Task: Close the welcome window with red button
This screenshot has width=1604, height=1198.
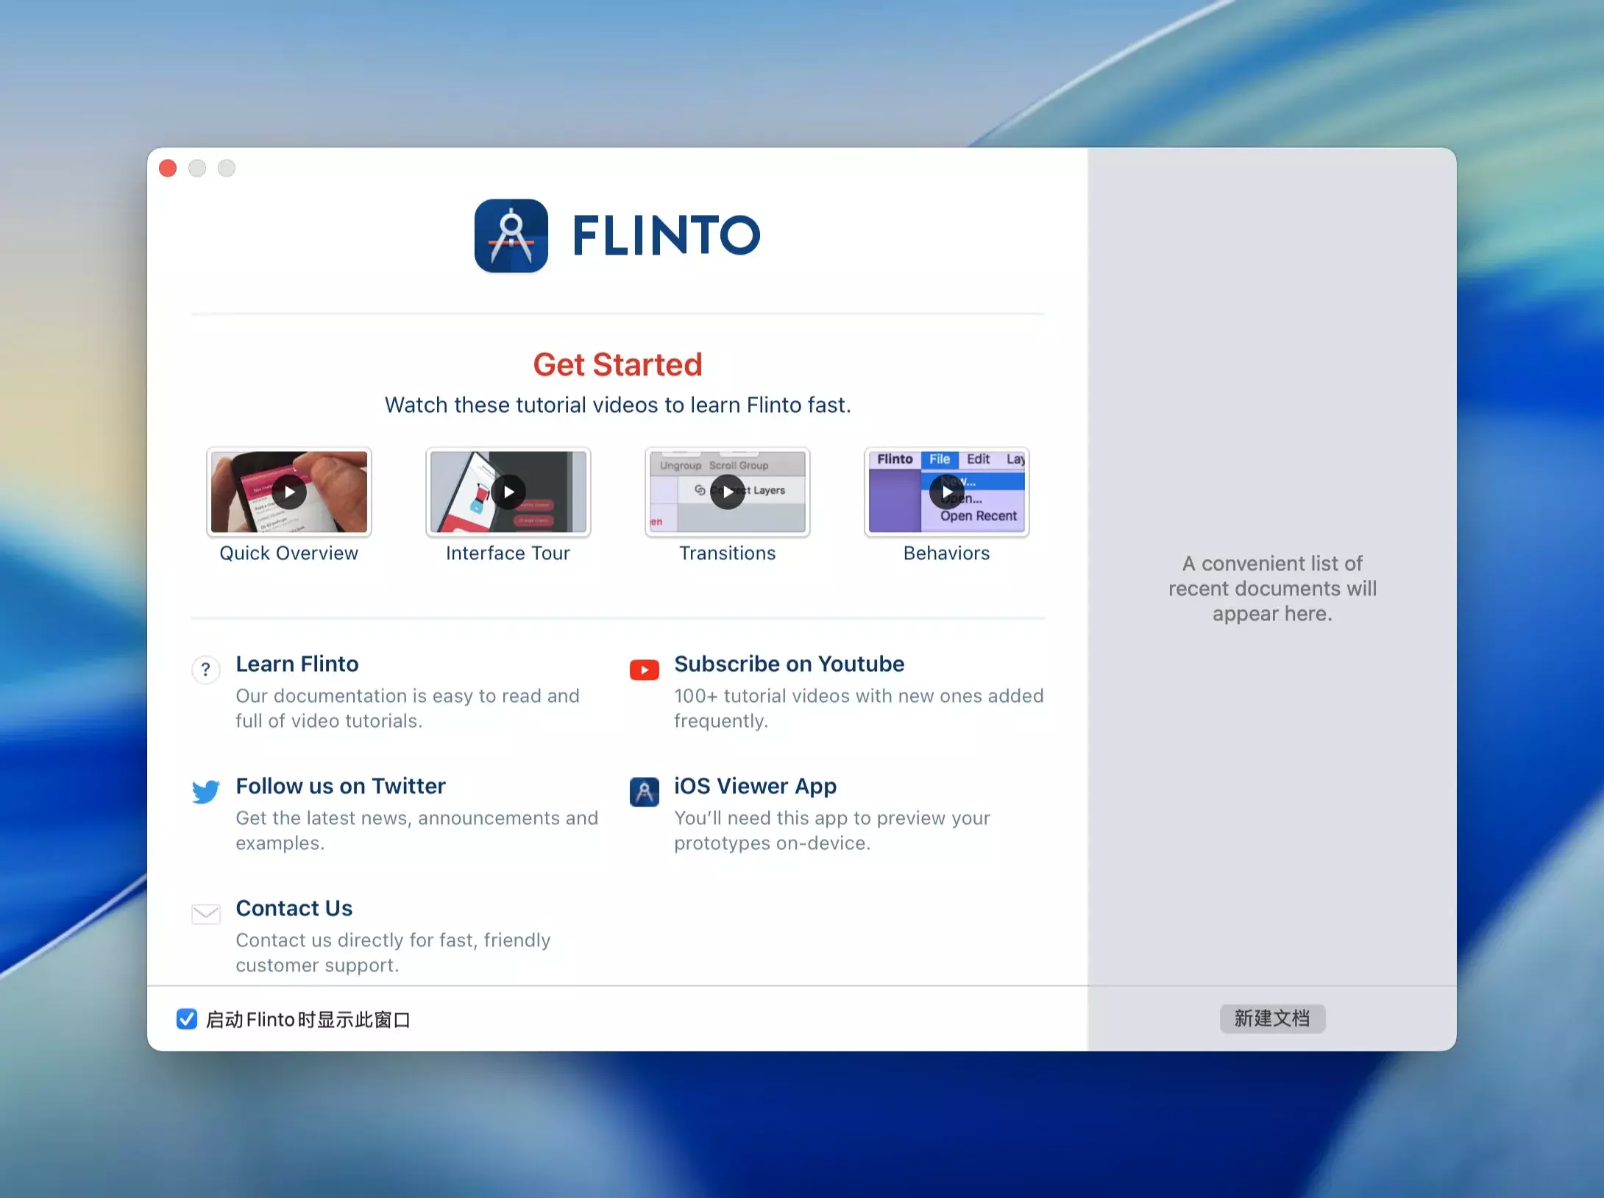Action: click(168, 169)
